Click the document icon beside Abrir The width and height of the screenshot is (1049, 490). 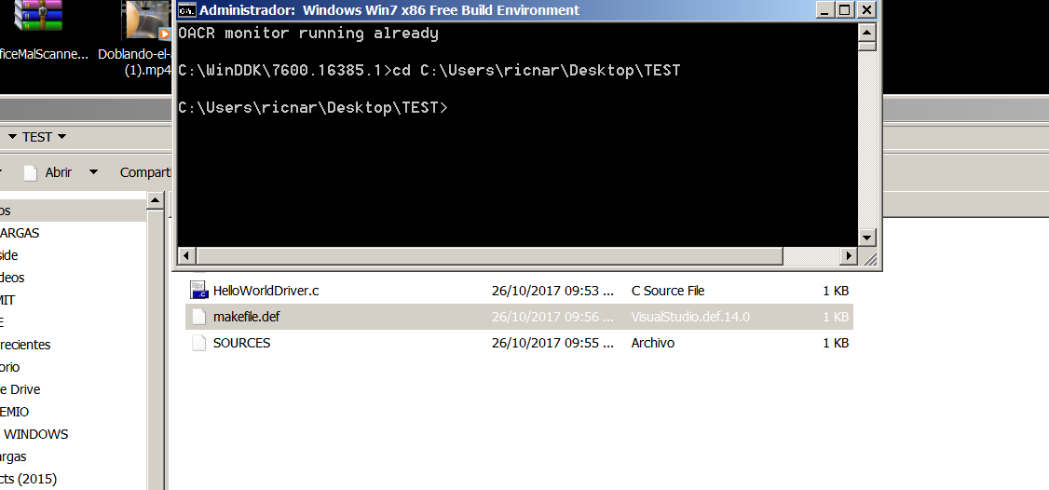tap(31, 172)
